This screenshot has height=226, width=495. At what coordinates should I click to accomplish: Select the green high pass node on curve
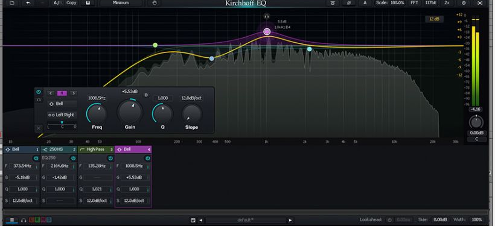(155, 45)
